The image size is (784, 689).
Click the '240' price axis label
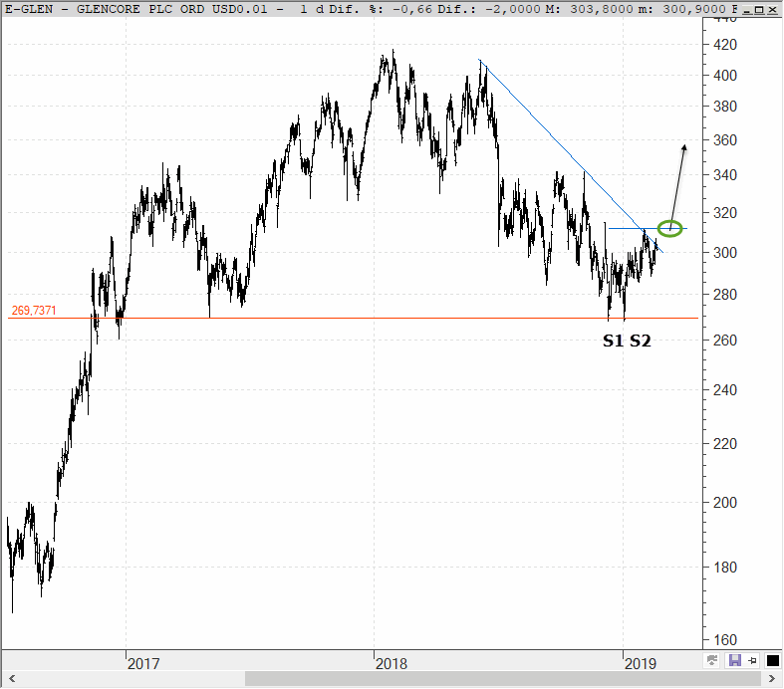point(725,389)
